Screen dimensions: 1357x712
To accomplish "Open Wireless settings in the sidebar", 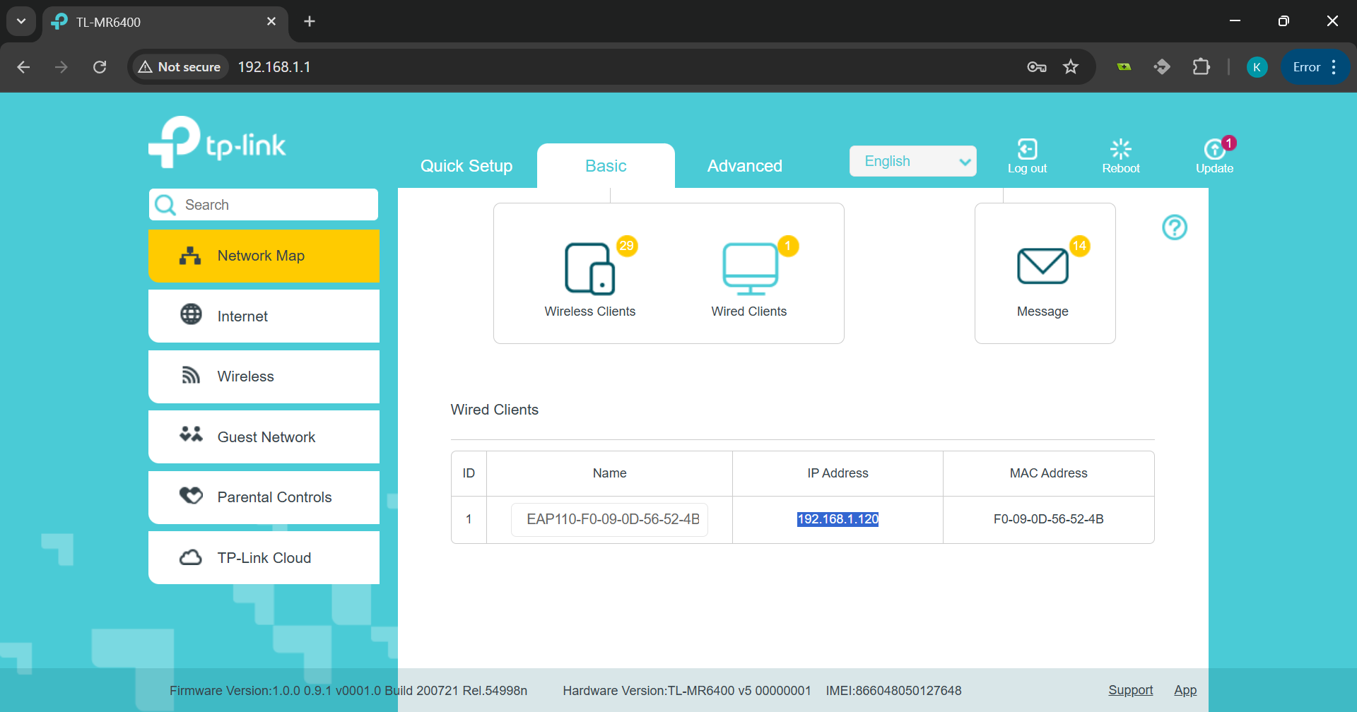I will (264, 376).
